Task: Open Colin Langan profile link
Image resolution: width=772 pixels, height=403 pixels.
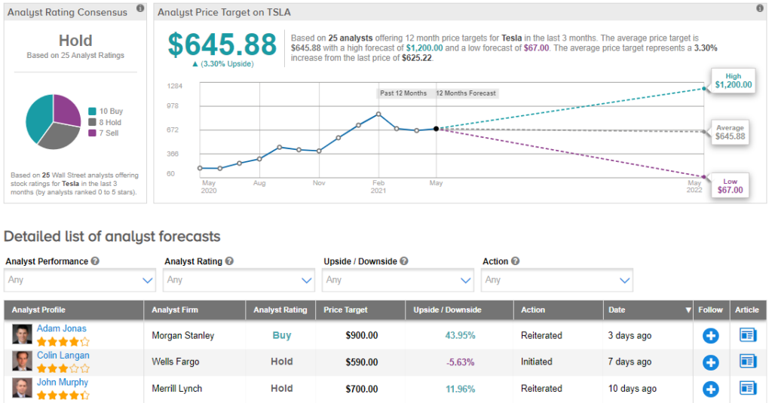Action: click(x=63, y=356)
